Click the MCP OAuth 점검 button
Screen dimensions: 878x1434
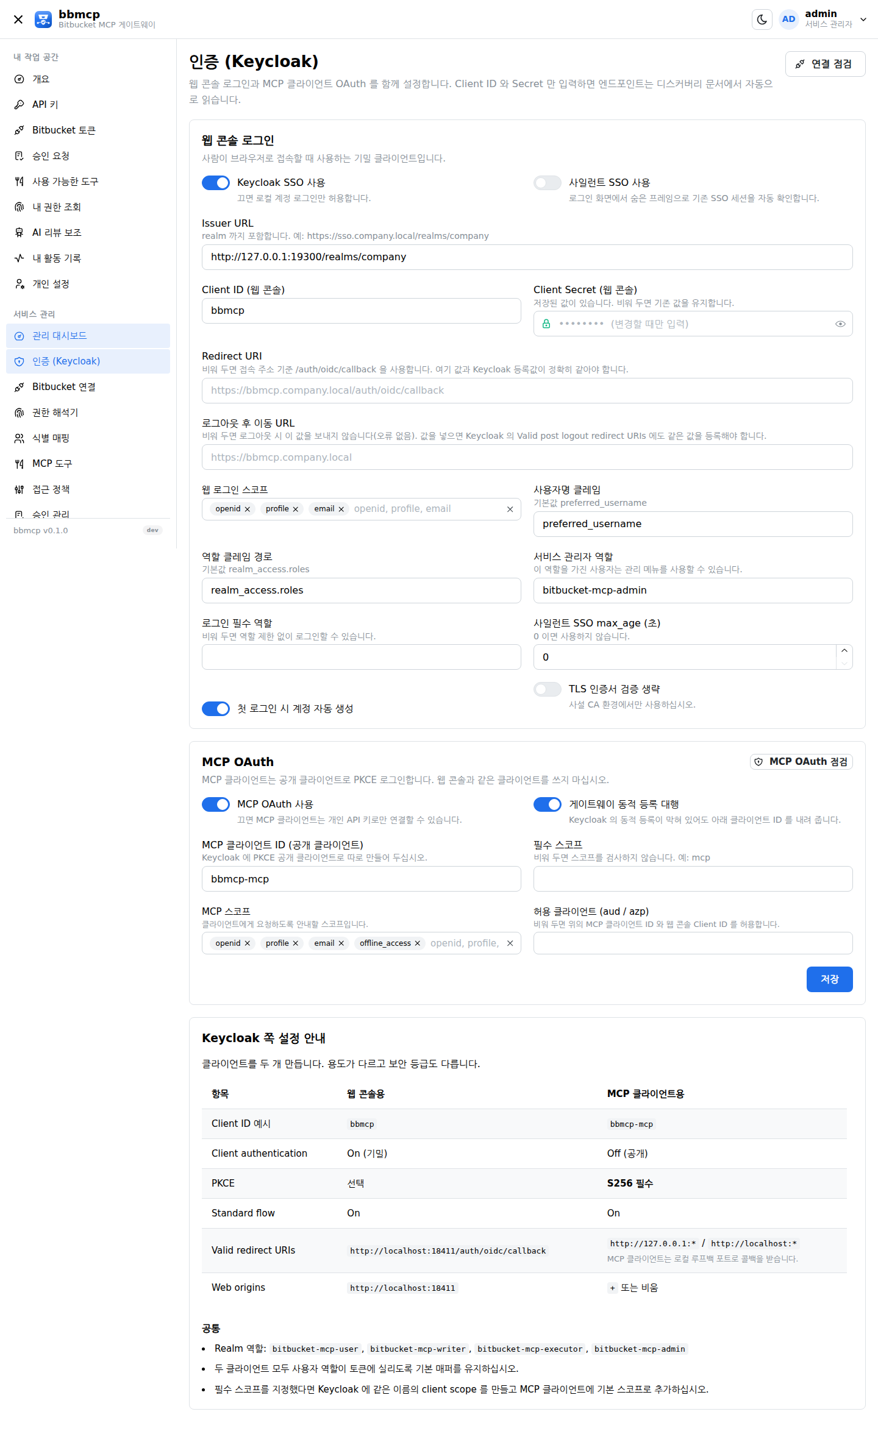[801, 762]
